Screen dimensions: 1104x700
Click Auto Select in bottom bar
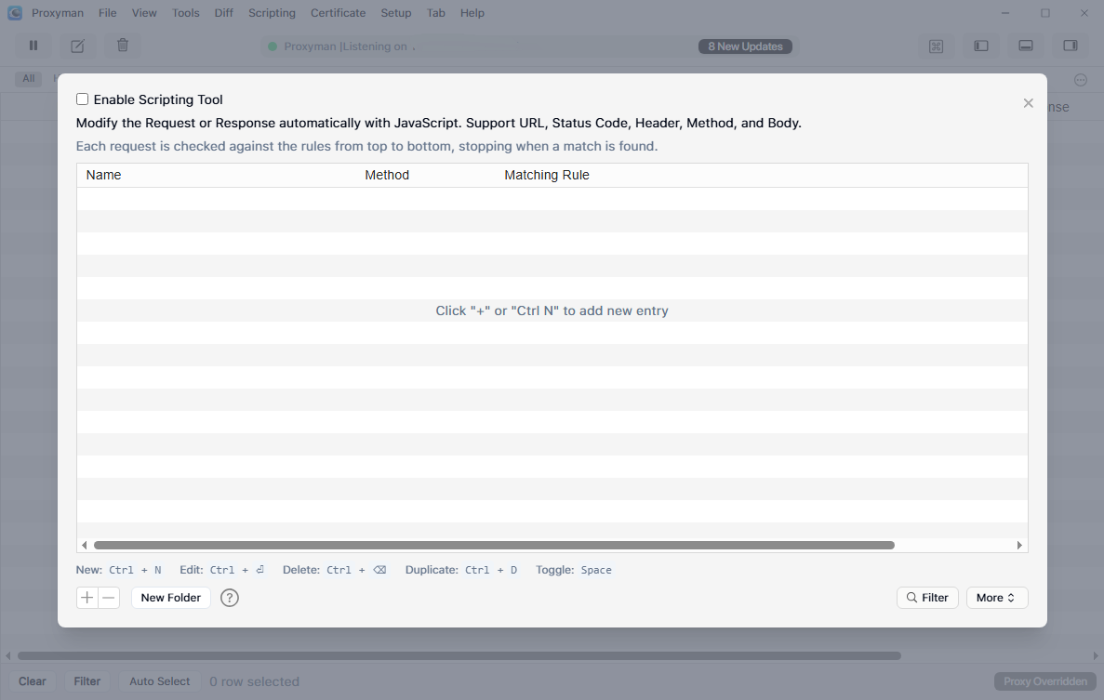[x=159, y=681]
